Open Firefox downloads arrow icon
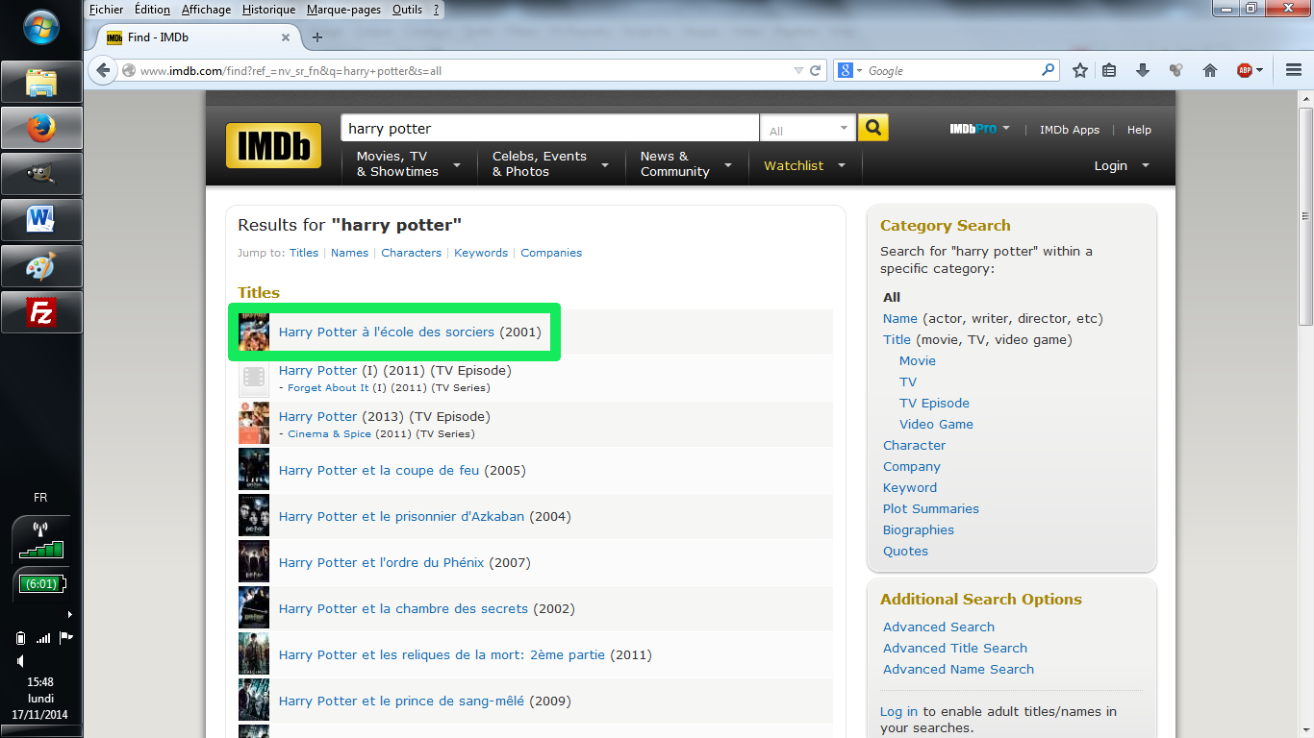1314x738 pixels. [1143, 70]
